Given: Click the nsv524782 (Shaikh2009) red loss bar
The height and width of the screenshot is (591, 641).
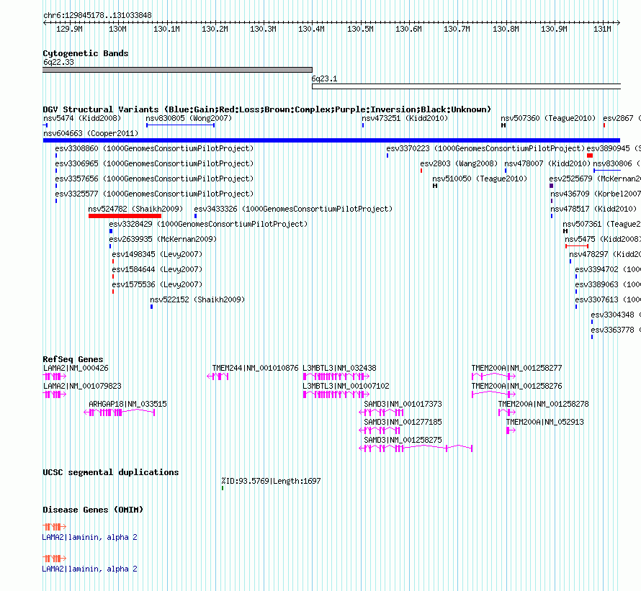Looking at the screenshot, I should pos(125,216).
